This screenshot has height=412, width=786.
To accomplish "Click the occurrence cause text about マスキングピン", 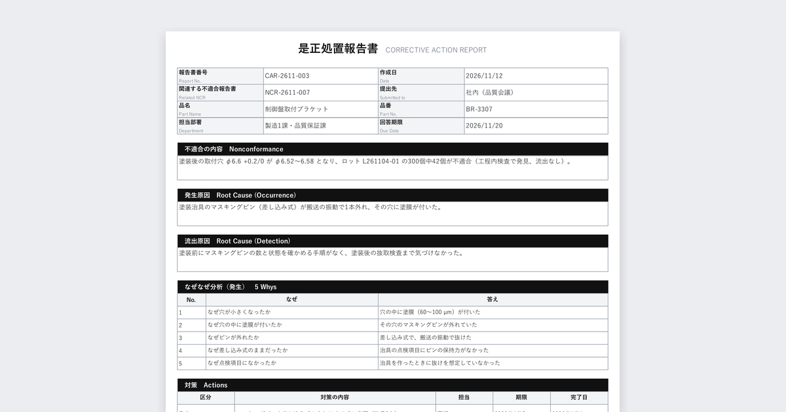I will point(311,207).
